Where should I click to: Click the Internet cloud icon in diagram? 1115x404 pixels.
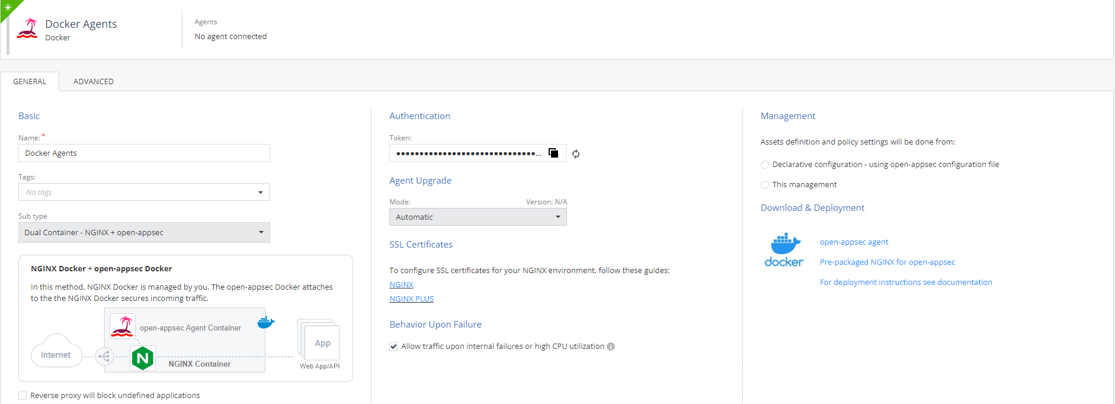56,351
